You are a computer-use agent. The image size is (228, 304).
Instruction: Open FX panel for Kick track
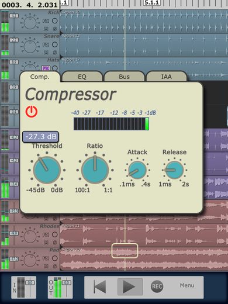click(46, 21)
